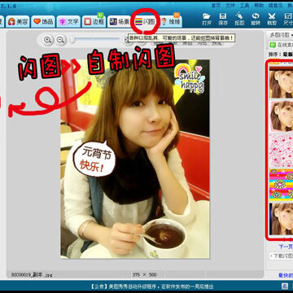Click the green 在线素材 icon
This screenshot has width=293, height=293.
(272, 45)
